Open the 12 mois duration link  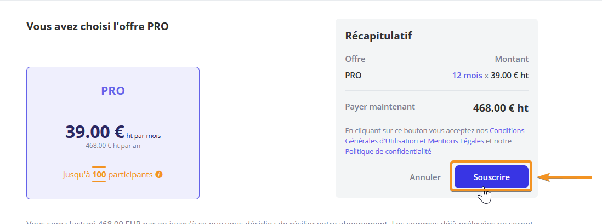(467, 76)
